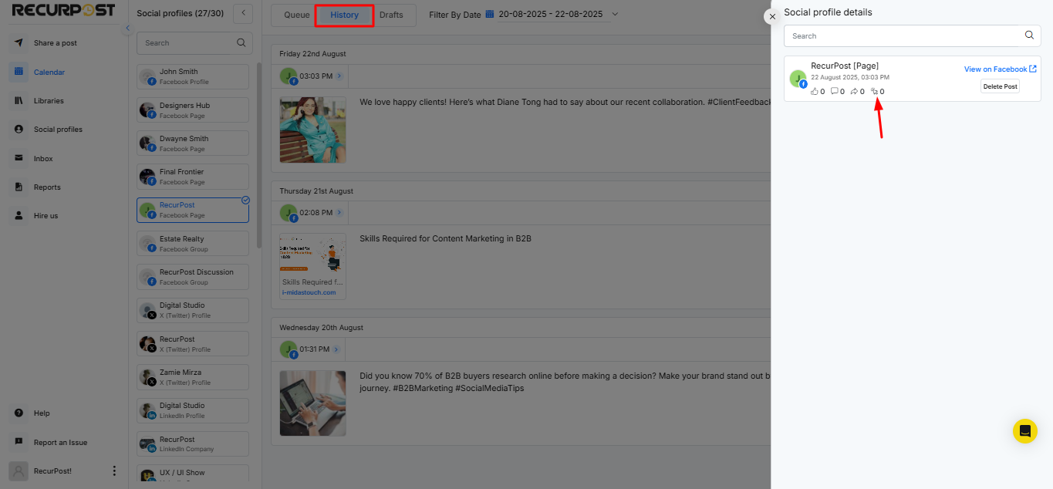This screenshot has width=1053, height=489.
Task: Click the "Wednesday 20th August" date header
Action: [321, 328]
